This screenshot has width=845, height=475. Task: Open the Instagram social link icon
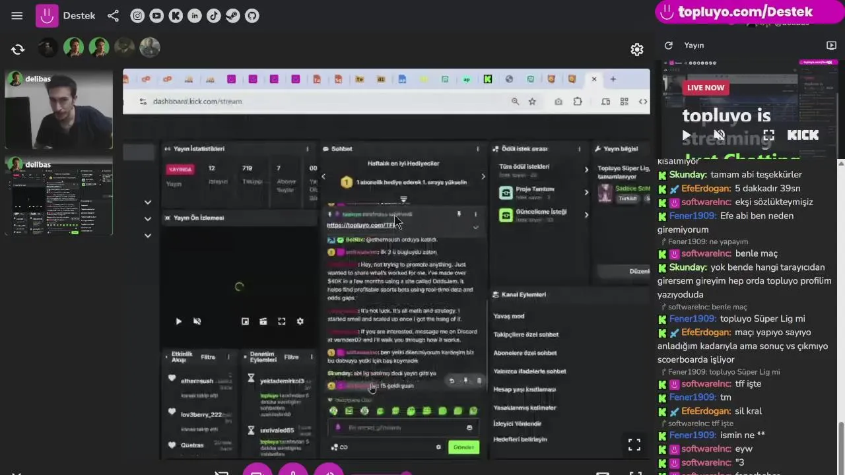(137, 16)
